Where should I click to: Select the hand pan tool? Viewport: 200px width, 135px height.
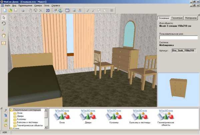tap(4, 35)
